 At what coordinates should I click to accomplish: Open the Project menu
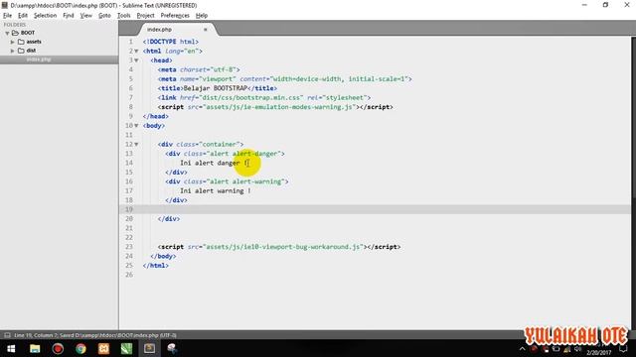(145, 16)
